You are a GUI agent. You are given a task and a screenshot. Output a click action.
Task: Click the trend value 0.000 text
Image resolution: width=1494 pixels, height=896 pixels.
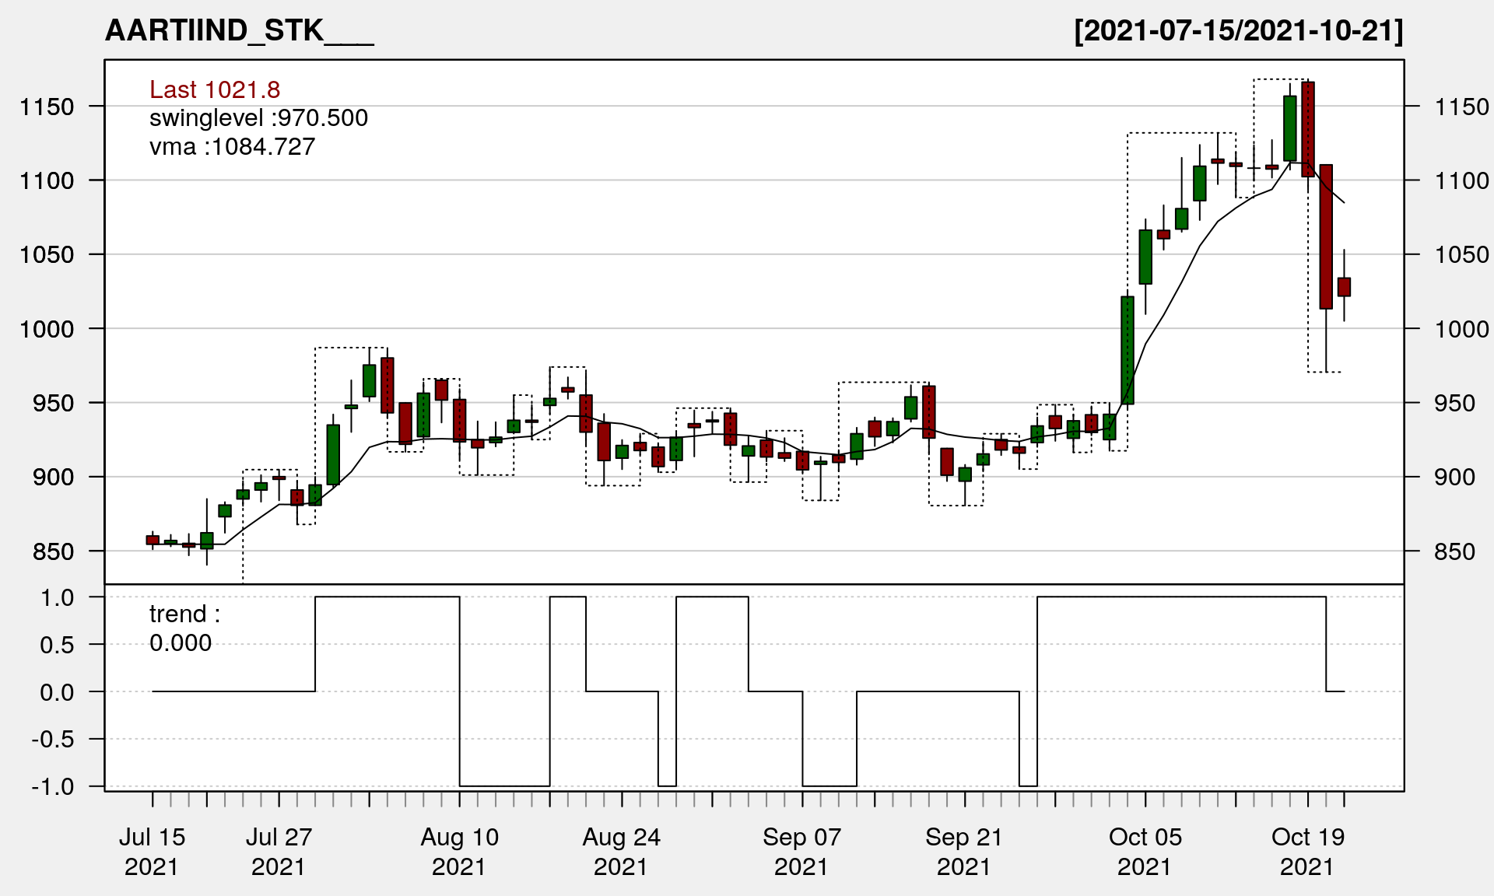tap(181, 643)
